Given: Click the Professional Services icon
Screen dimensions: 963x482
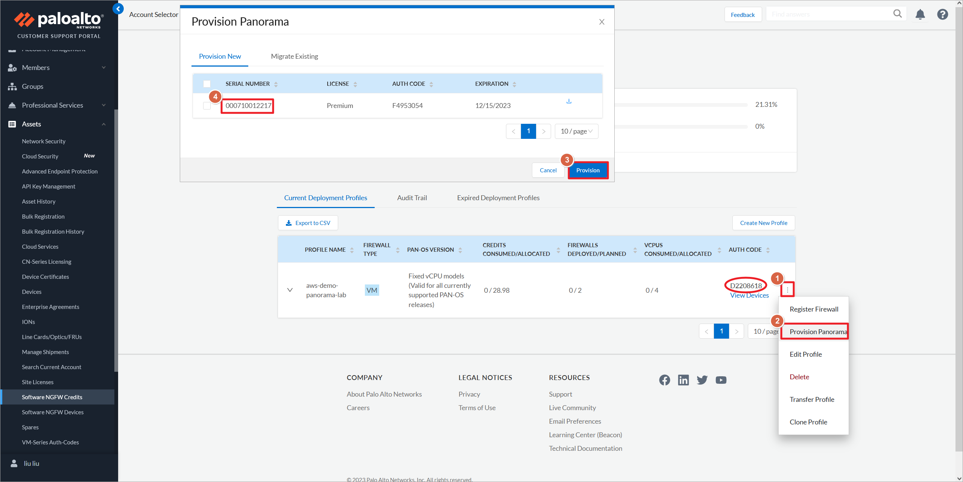Looking at the screenshot, I should [x=12, y=105].
